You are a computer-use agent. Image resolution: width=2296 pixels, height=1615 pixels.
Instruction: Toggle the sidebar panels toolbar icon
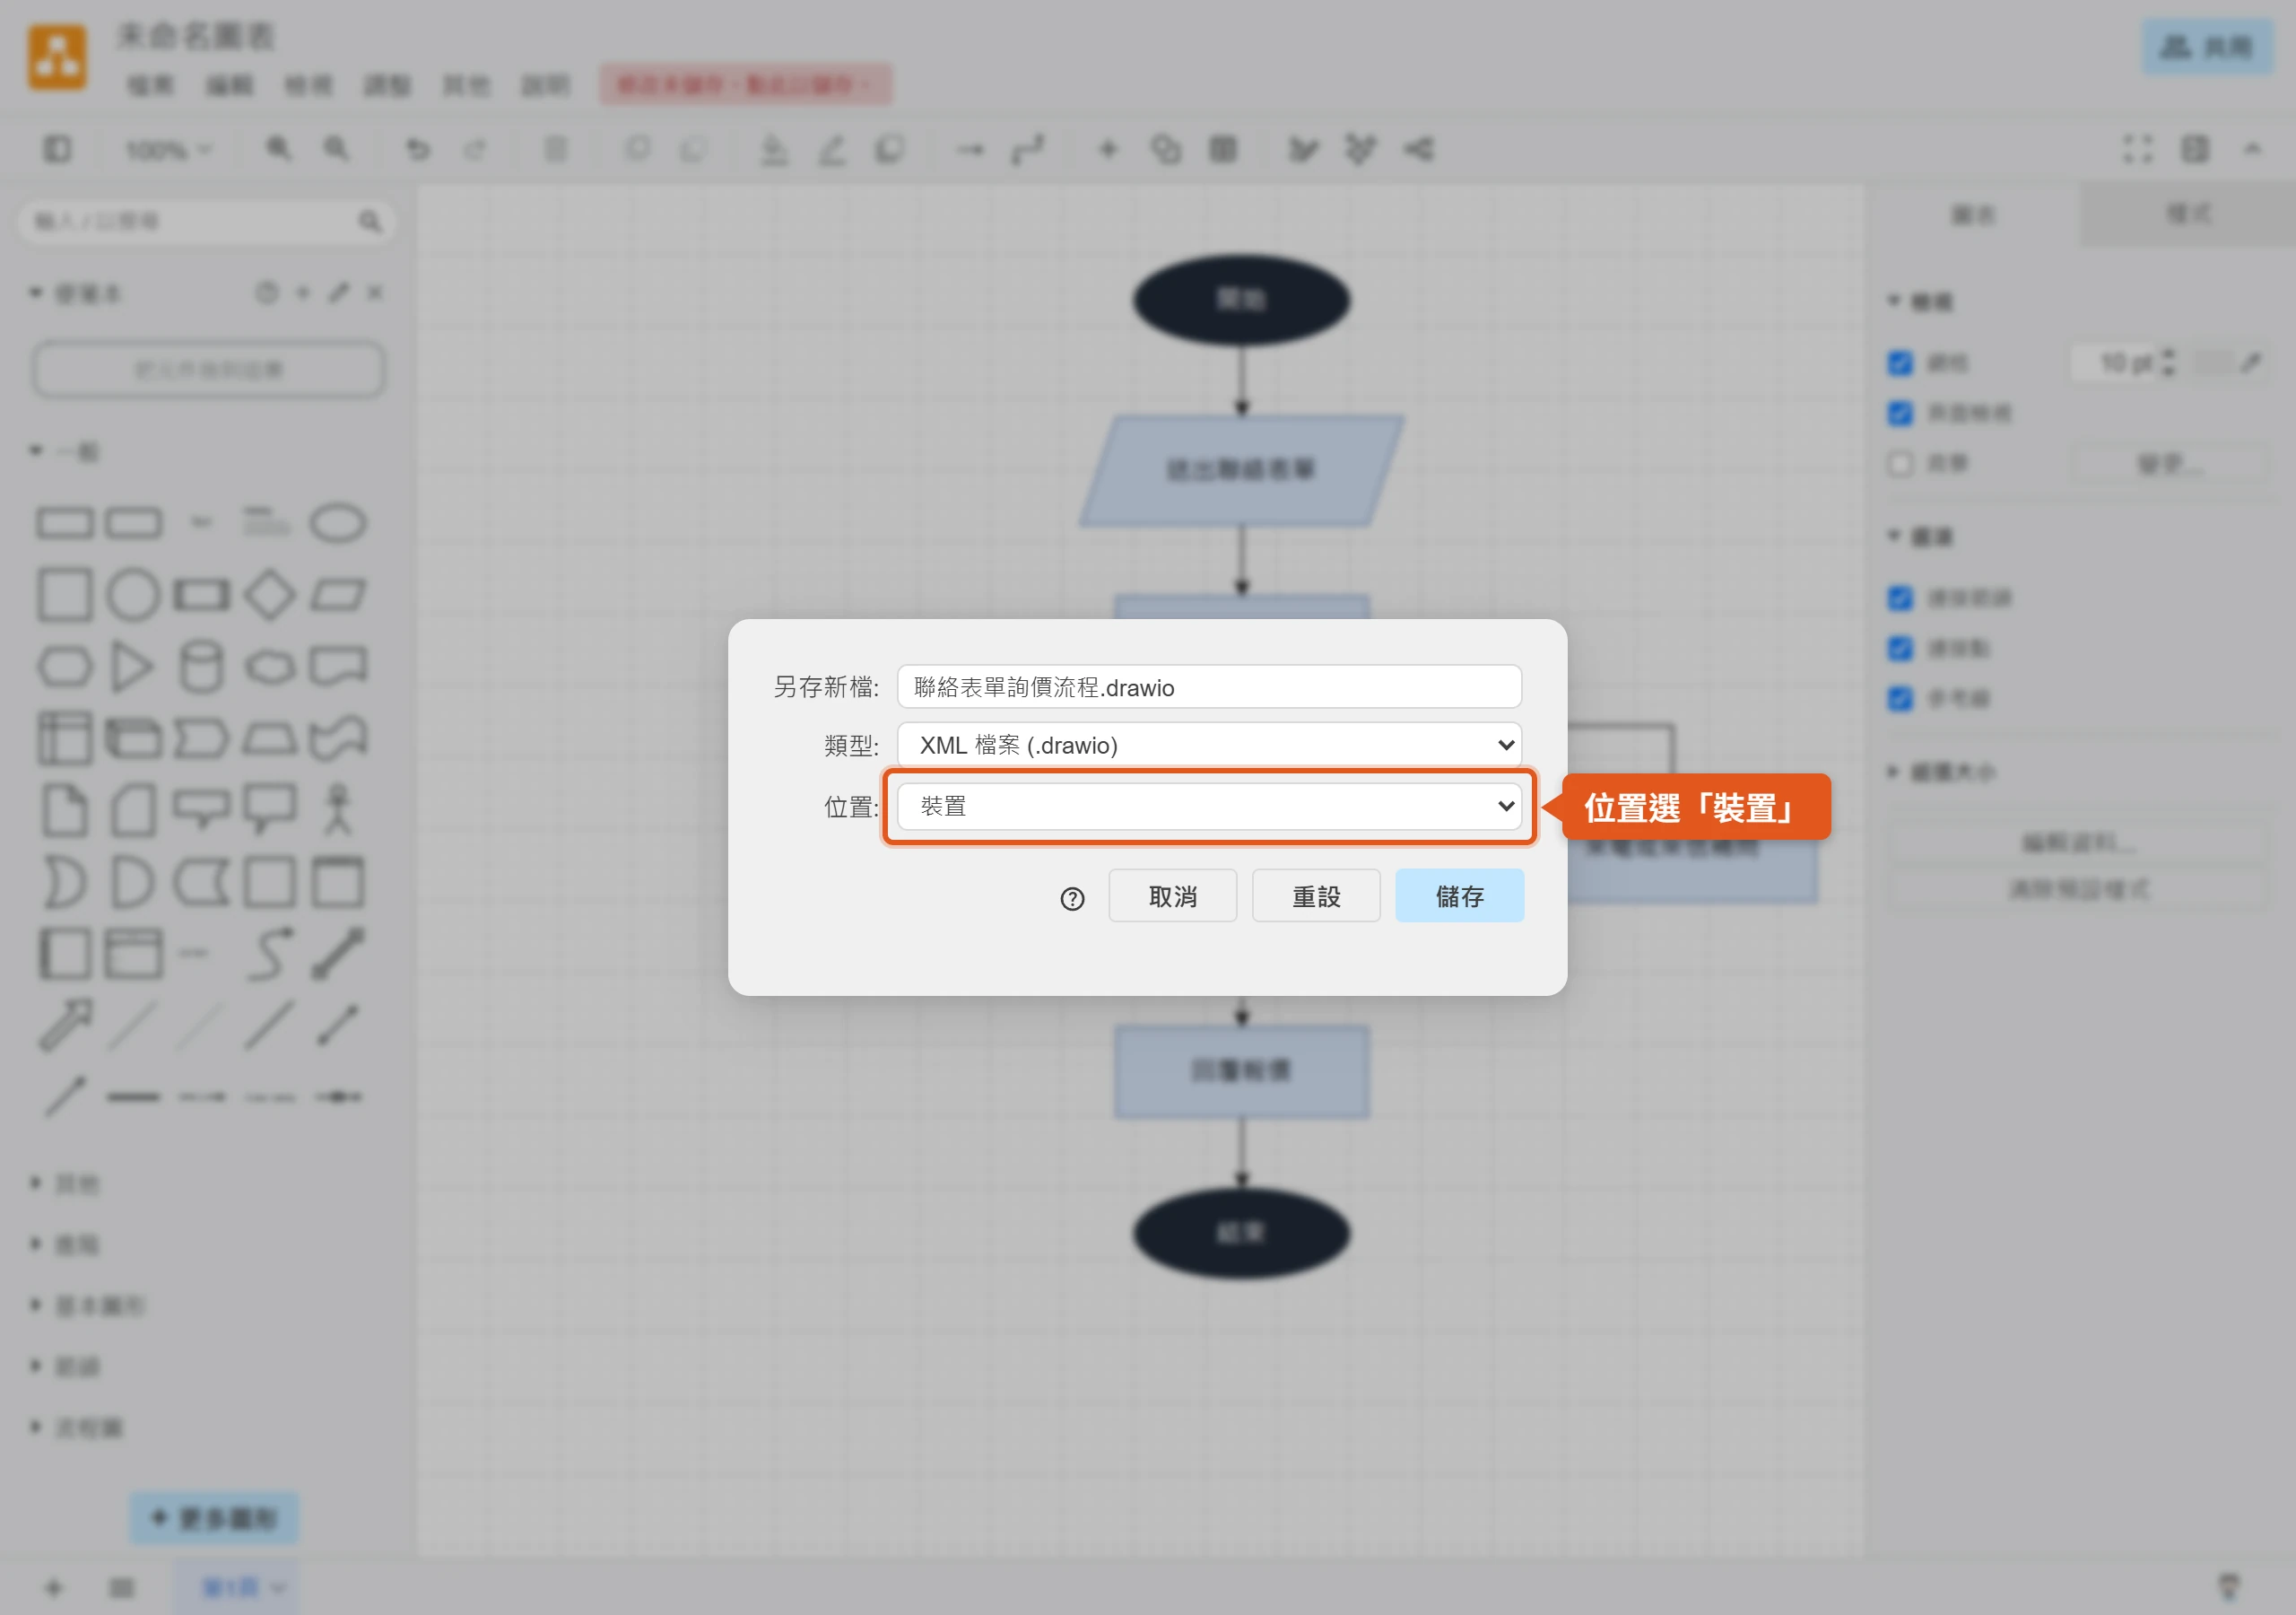(57, 149)
